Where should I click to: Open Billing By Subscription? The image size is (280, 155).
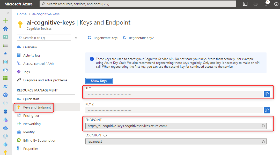40,140
